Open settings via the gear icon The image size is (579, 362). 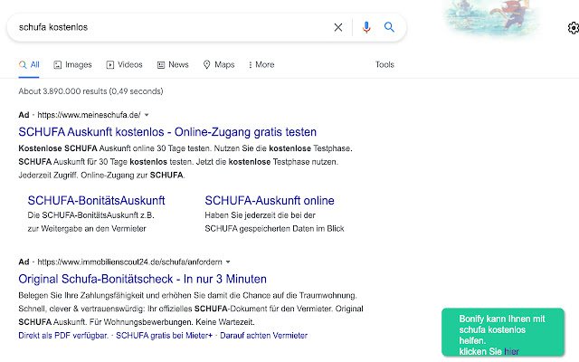coord(573,28)
